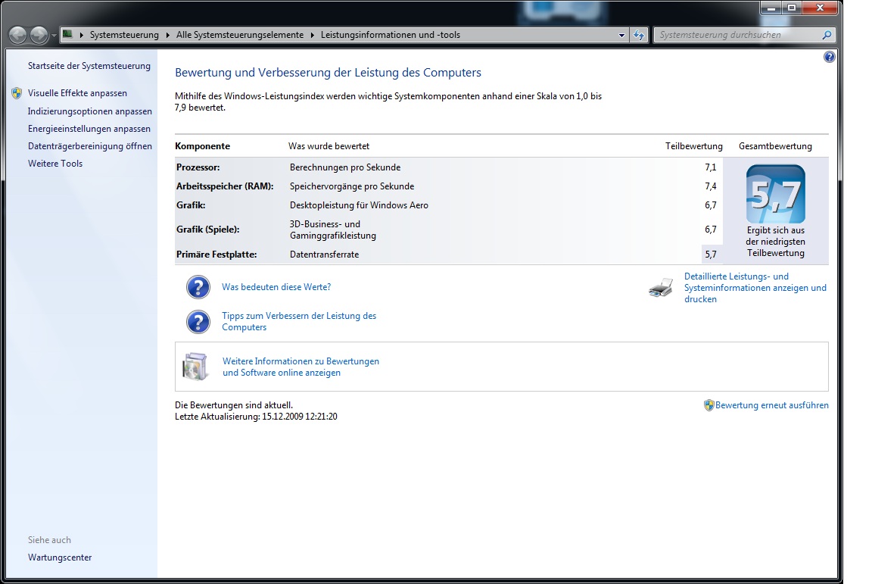Select the Arbeitsspeicher (RAM): row label
Screen dimensions: 872x584
[225, 186]
